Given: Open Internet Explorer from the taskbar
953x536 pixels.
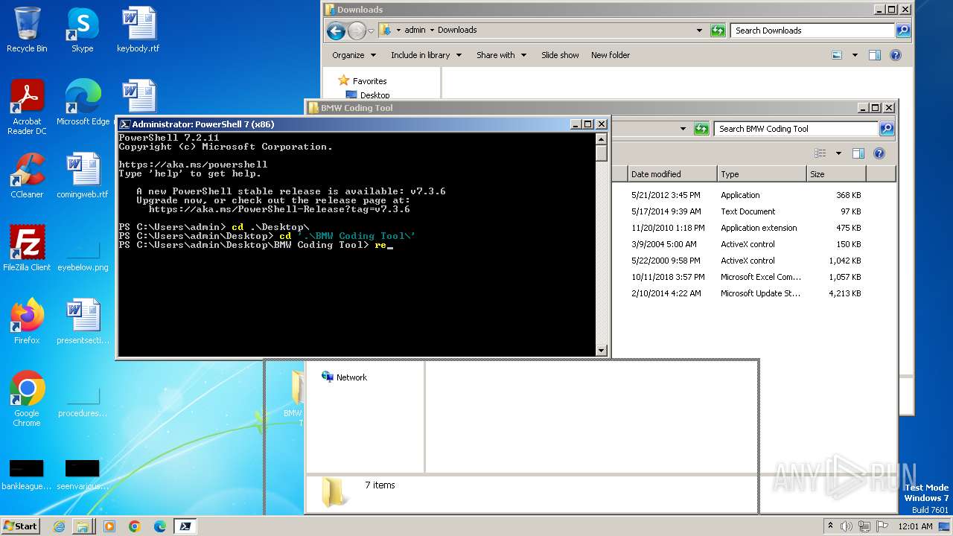Looking at the screenshot, I should 59,526.
